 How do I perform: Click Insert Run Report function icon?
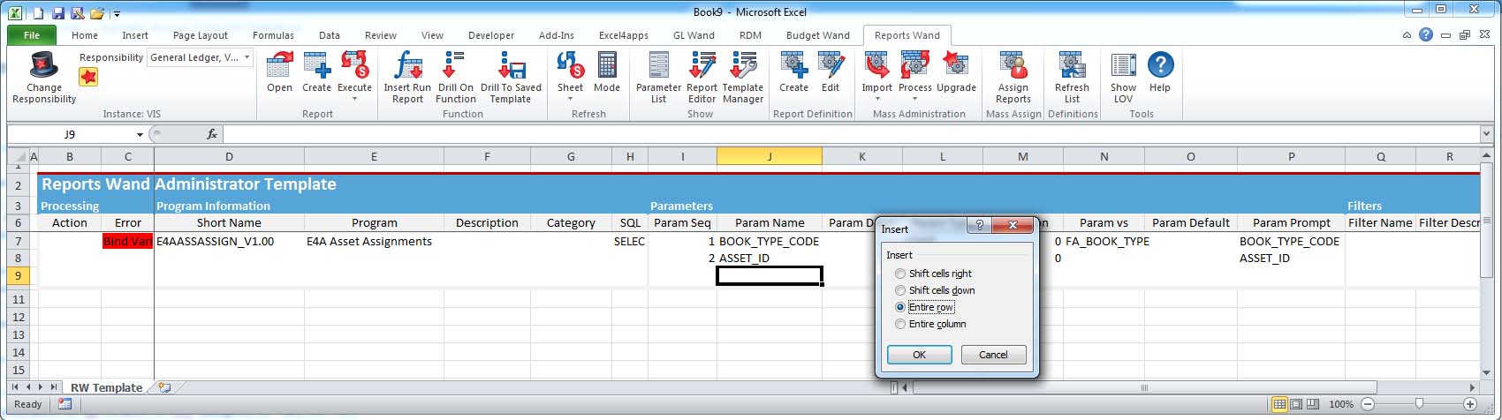(x=407, y=64)
